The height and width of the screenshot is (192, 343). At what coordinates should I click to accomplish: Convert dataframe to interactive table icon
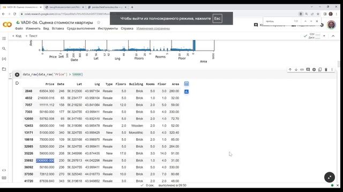point(187,84)
